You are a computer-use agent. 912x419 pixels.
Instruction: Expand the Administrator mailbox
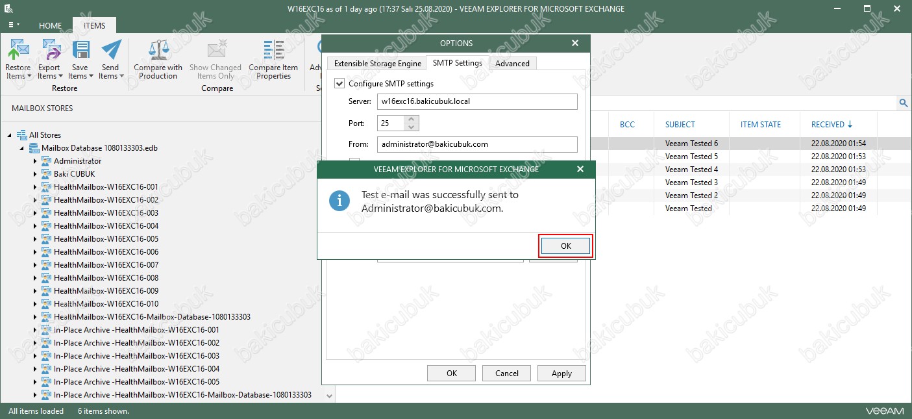[35, 161]
